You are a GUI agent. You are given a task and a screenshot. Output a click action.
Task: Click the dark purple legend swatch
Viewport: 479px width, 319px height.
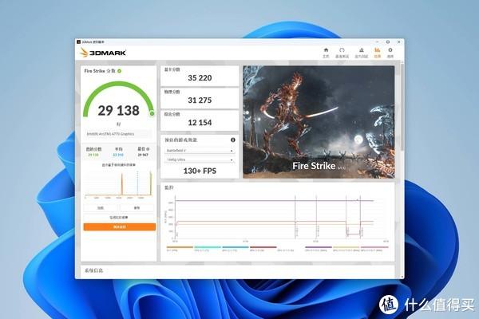tap(319, 247)
